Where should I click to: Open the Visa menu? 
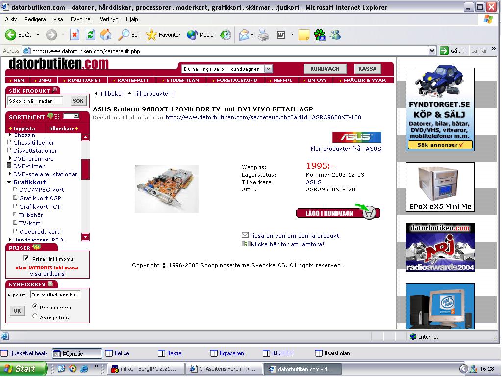(x=58, y=19)
